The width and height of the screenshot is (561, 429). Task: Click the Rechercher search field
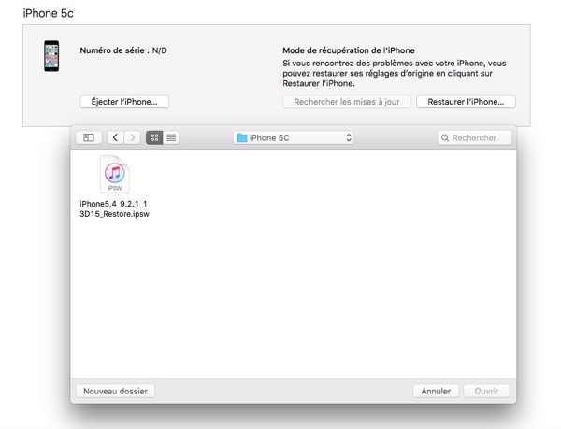coord(474,137)
